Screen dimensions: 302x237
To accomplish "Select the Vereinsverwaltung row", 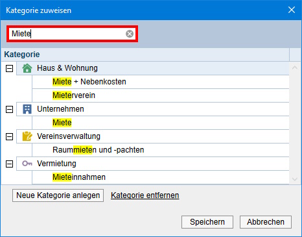I will [153, 136].
